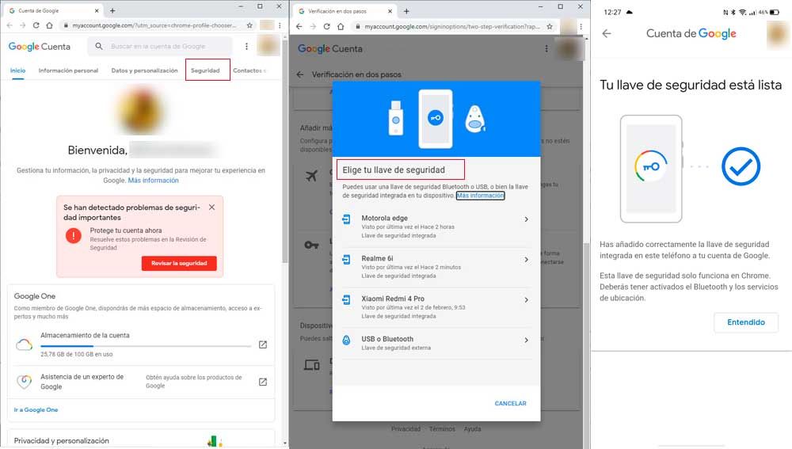The image size is (792, 449).
Task: Open Más información link in the dialog
Action: 481,196
